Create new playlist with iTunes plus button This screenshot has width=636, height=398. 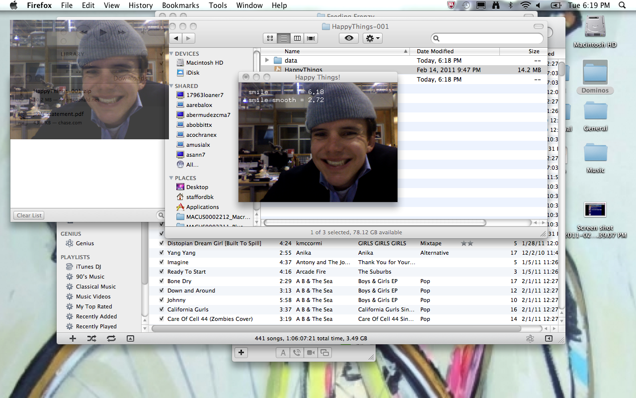pyautogui.click(x=73, y=338)
